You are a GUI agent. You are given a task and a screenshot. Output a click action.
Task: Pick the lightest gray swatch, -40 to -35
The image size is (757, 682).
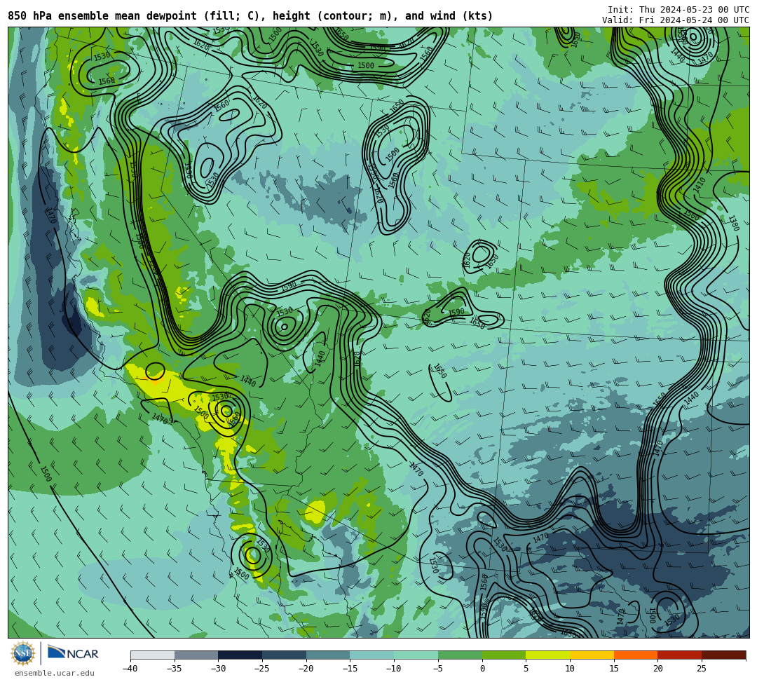coord(152,655)
